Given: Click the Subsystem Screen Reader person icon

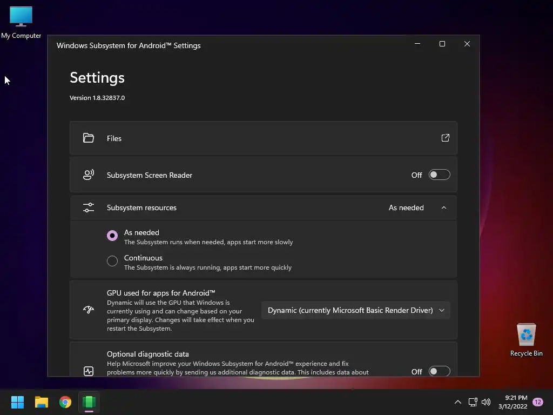Looking at the screenshot, I should point(88,175).
